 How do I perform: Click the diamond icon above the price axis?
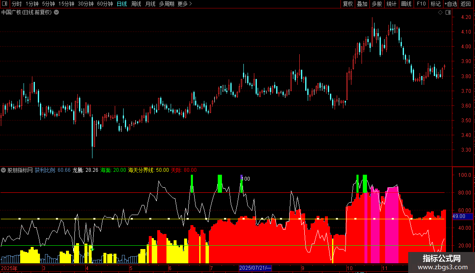441,13
